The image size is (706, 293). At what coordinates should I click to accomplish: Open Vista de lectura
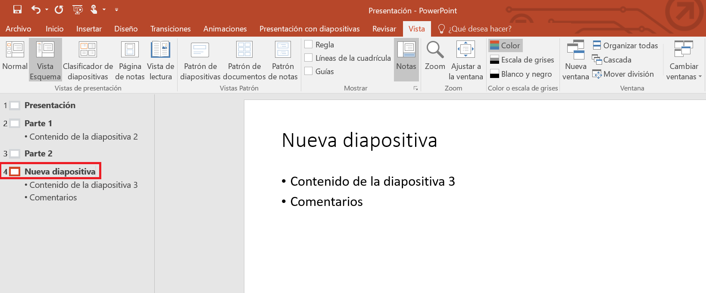point(161,59)
